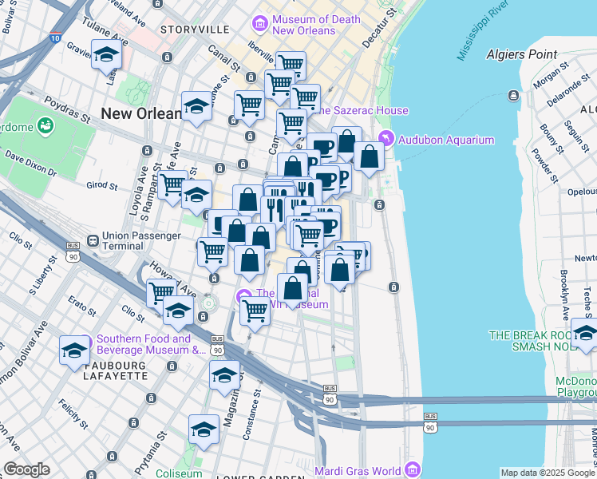
Task: Click the 'Coliseum' park label
Action: click(x=179, y=473)
